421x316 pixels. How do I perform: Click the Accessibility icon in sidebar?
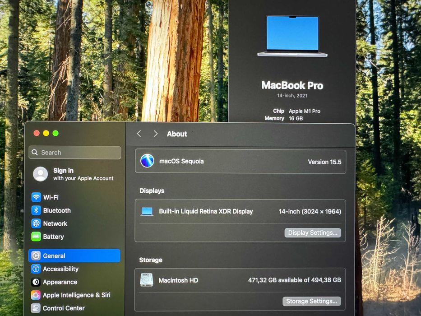click(36, 269)
